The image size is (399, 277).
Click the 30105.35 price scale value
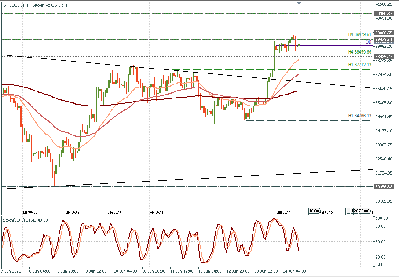384,201
